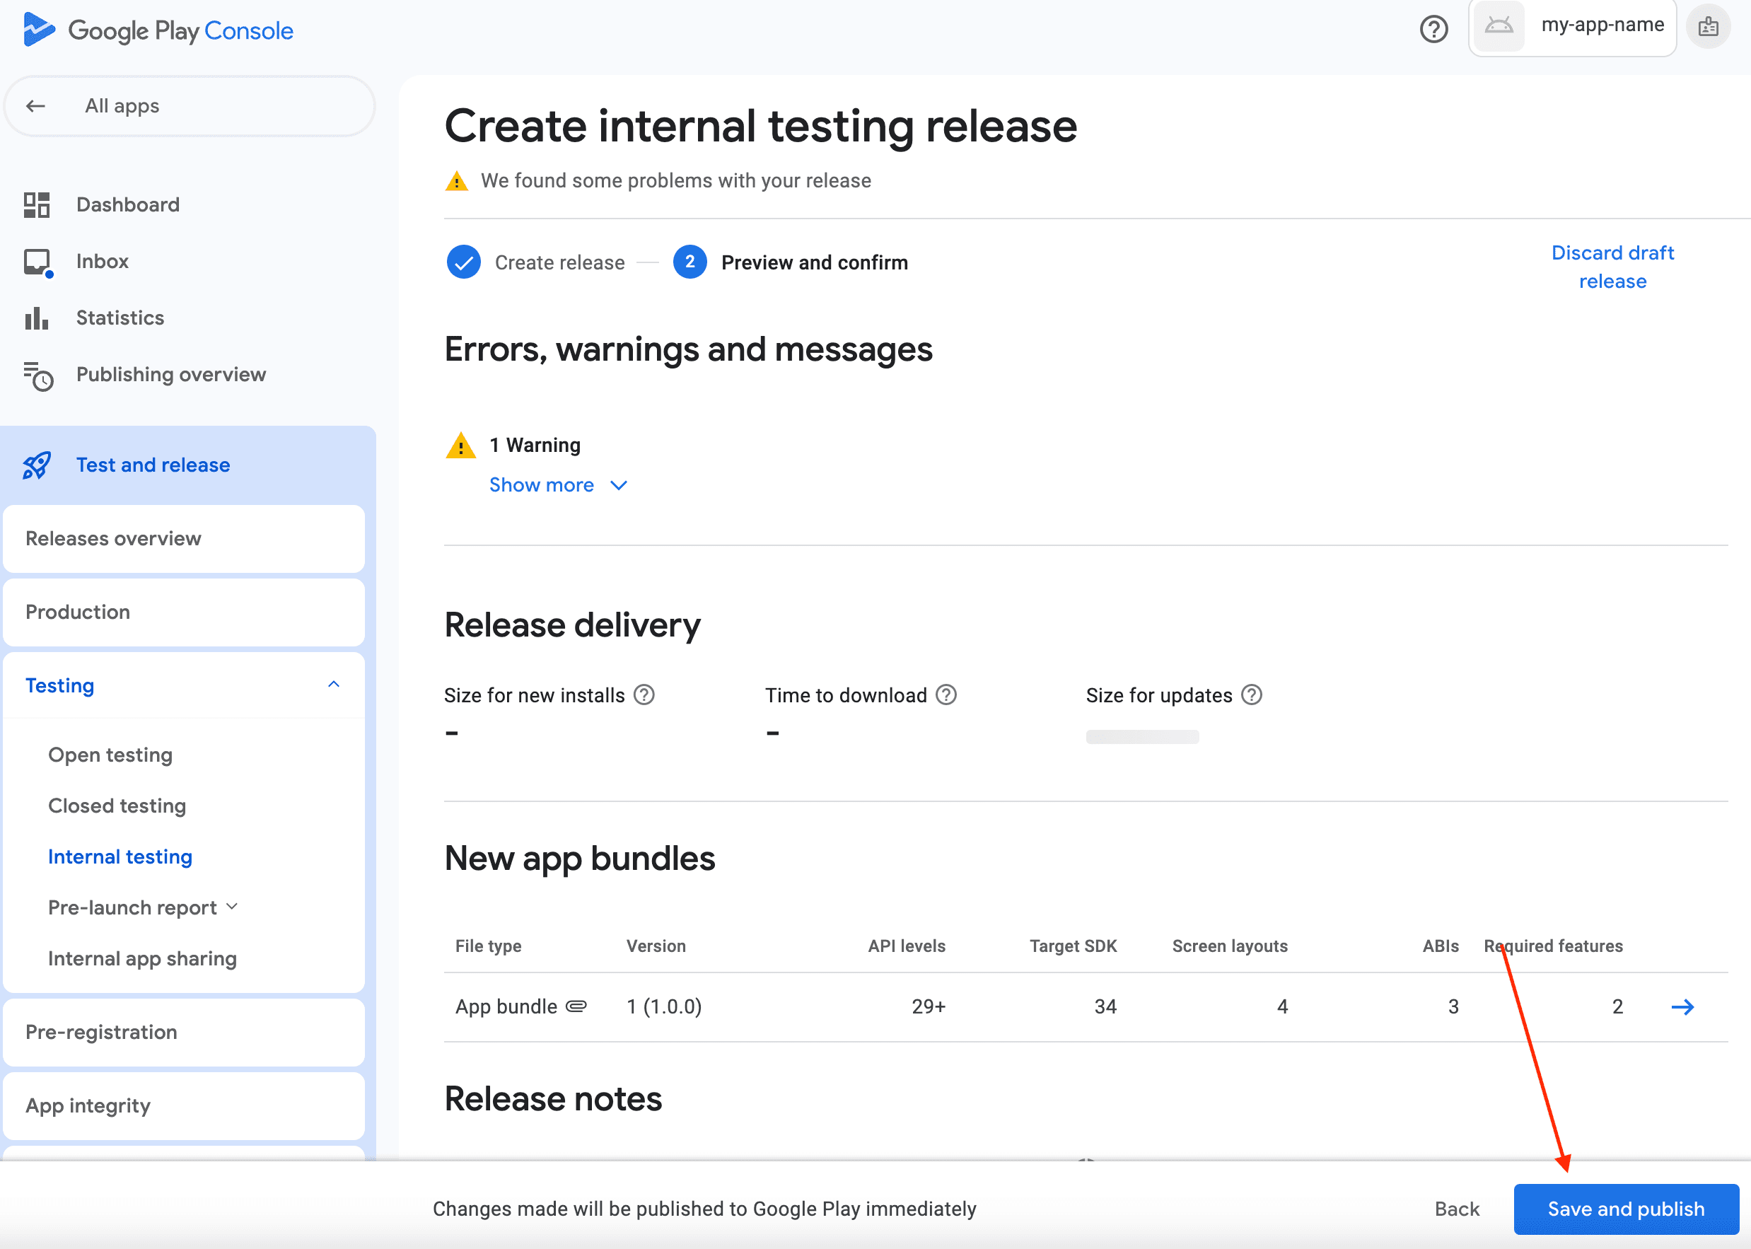This screenshot has width=1751, height=1249.
Task: Open Statistics from the sidebar
Action: click(x=120, y=318)
